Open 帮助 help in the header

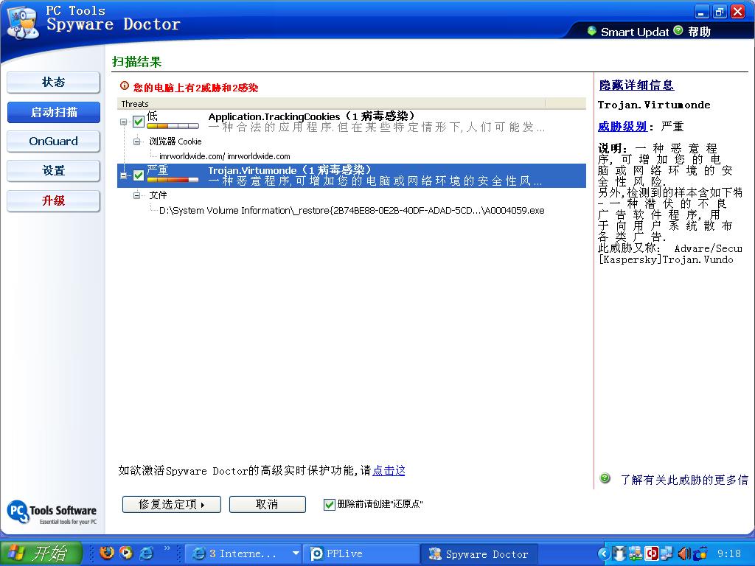692,32
